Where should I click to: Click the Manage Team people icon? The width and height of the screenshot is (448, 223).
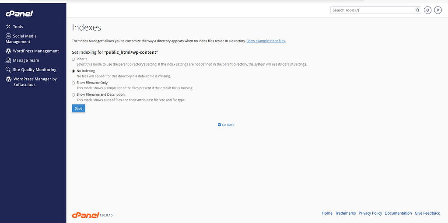pos(8,60)
